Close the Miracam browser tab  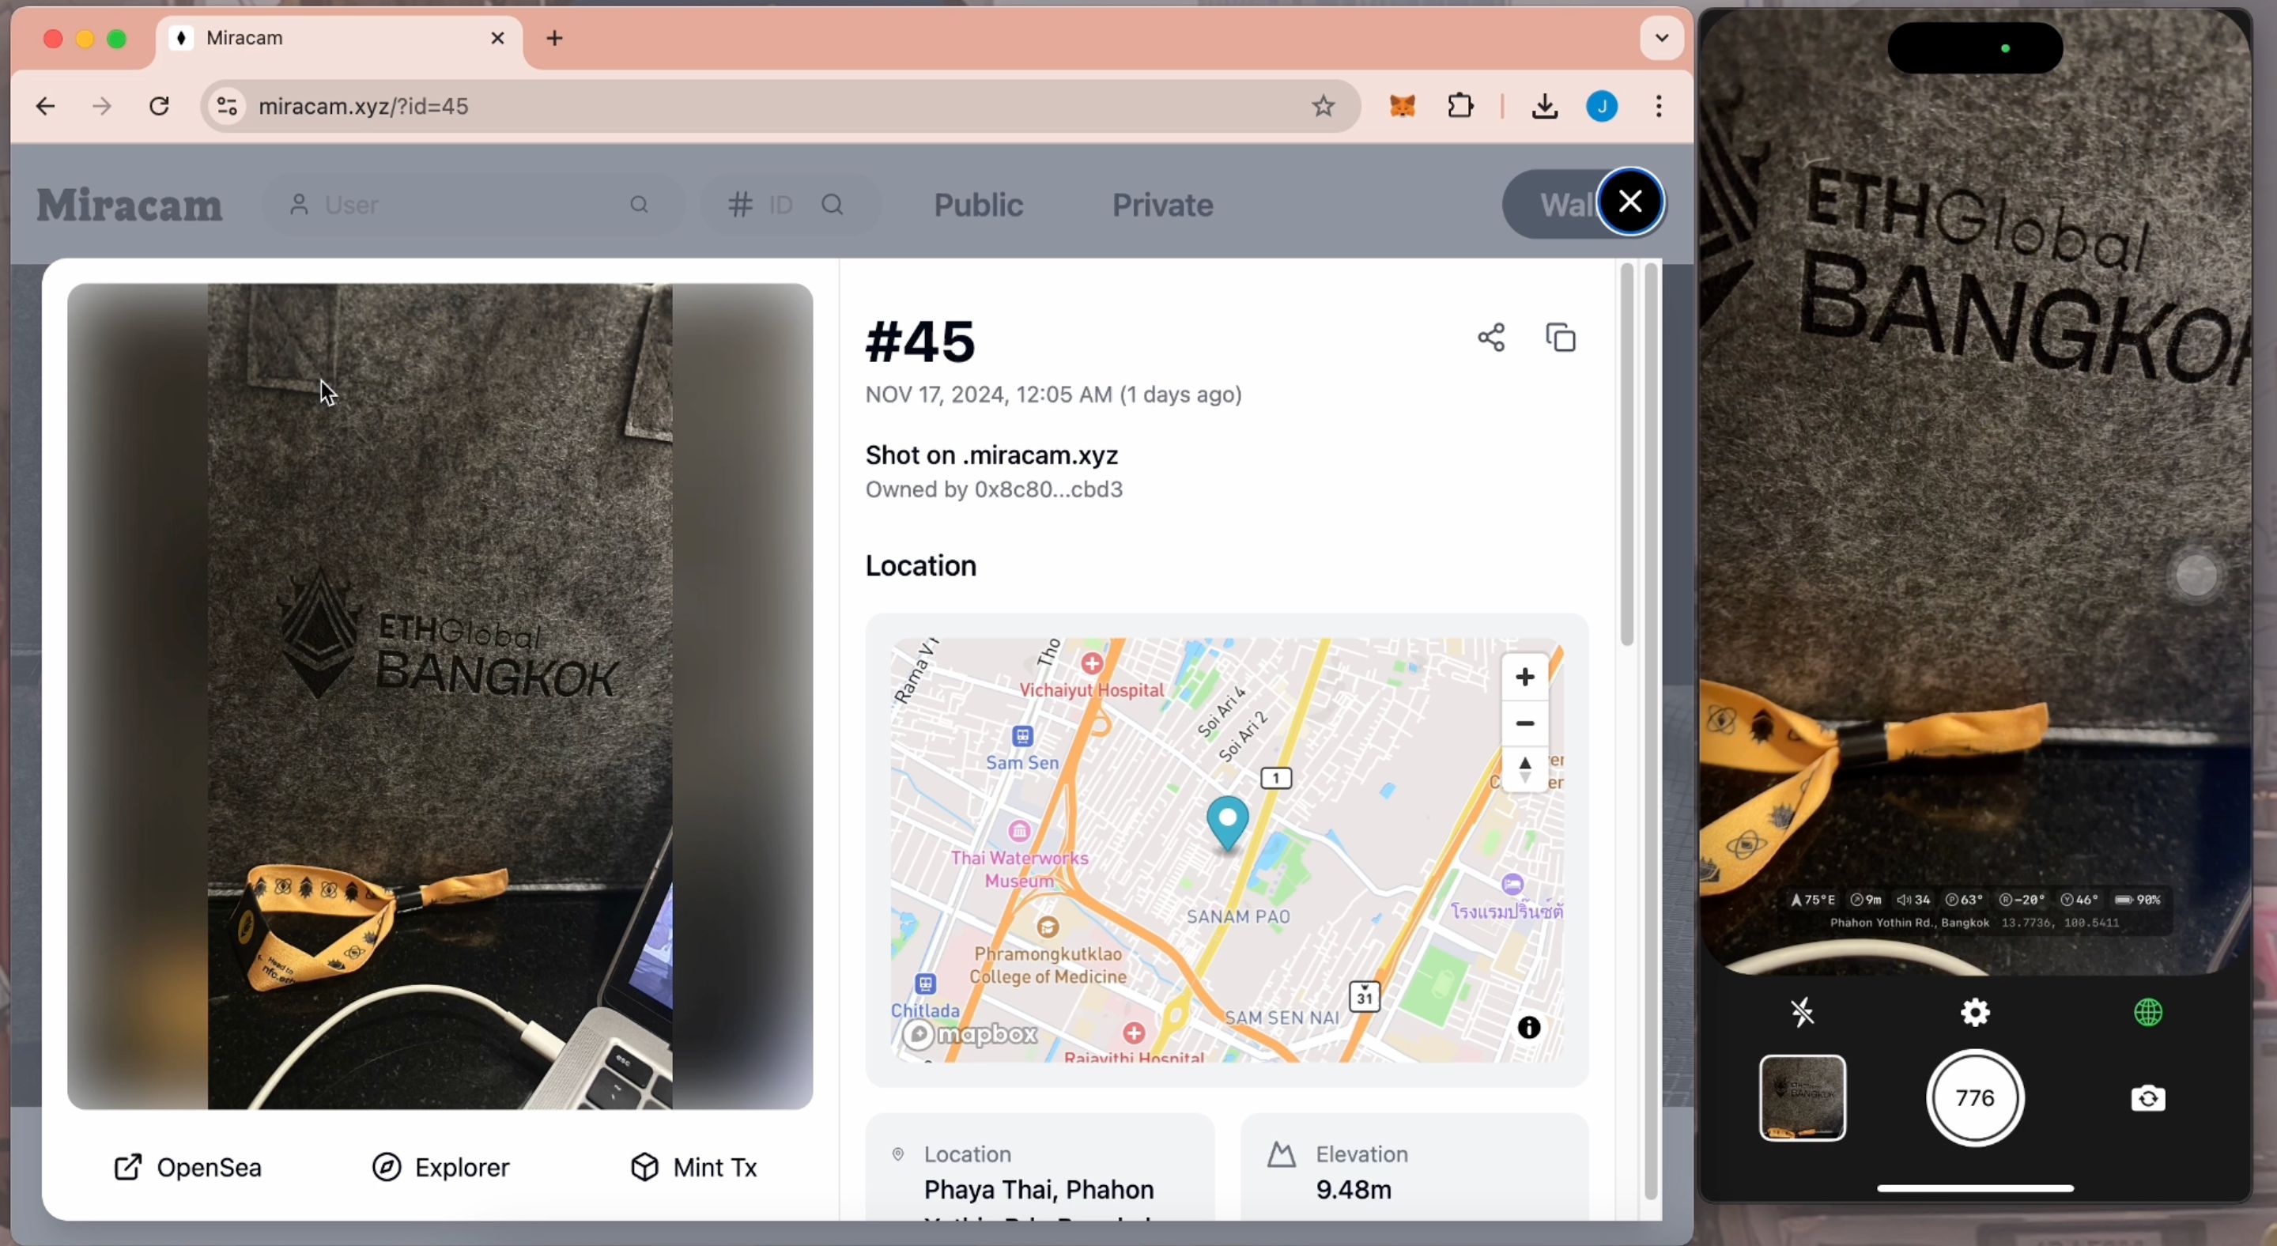[497, 38]
